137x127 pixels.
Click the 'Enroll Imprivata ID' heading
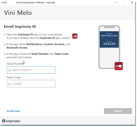[20, 27]
